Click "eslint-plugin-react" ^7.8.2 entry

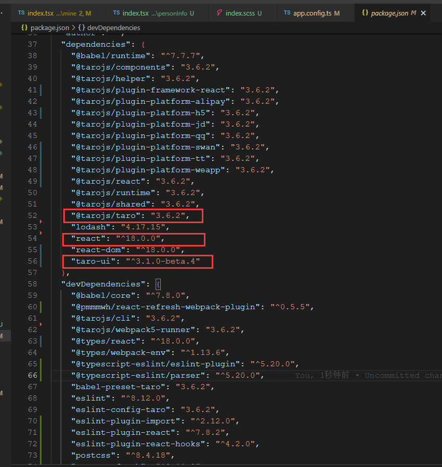pos(150,432)
